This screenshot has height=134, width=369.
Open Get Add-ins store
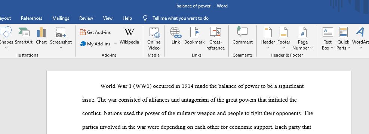point(95,32)
